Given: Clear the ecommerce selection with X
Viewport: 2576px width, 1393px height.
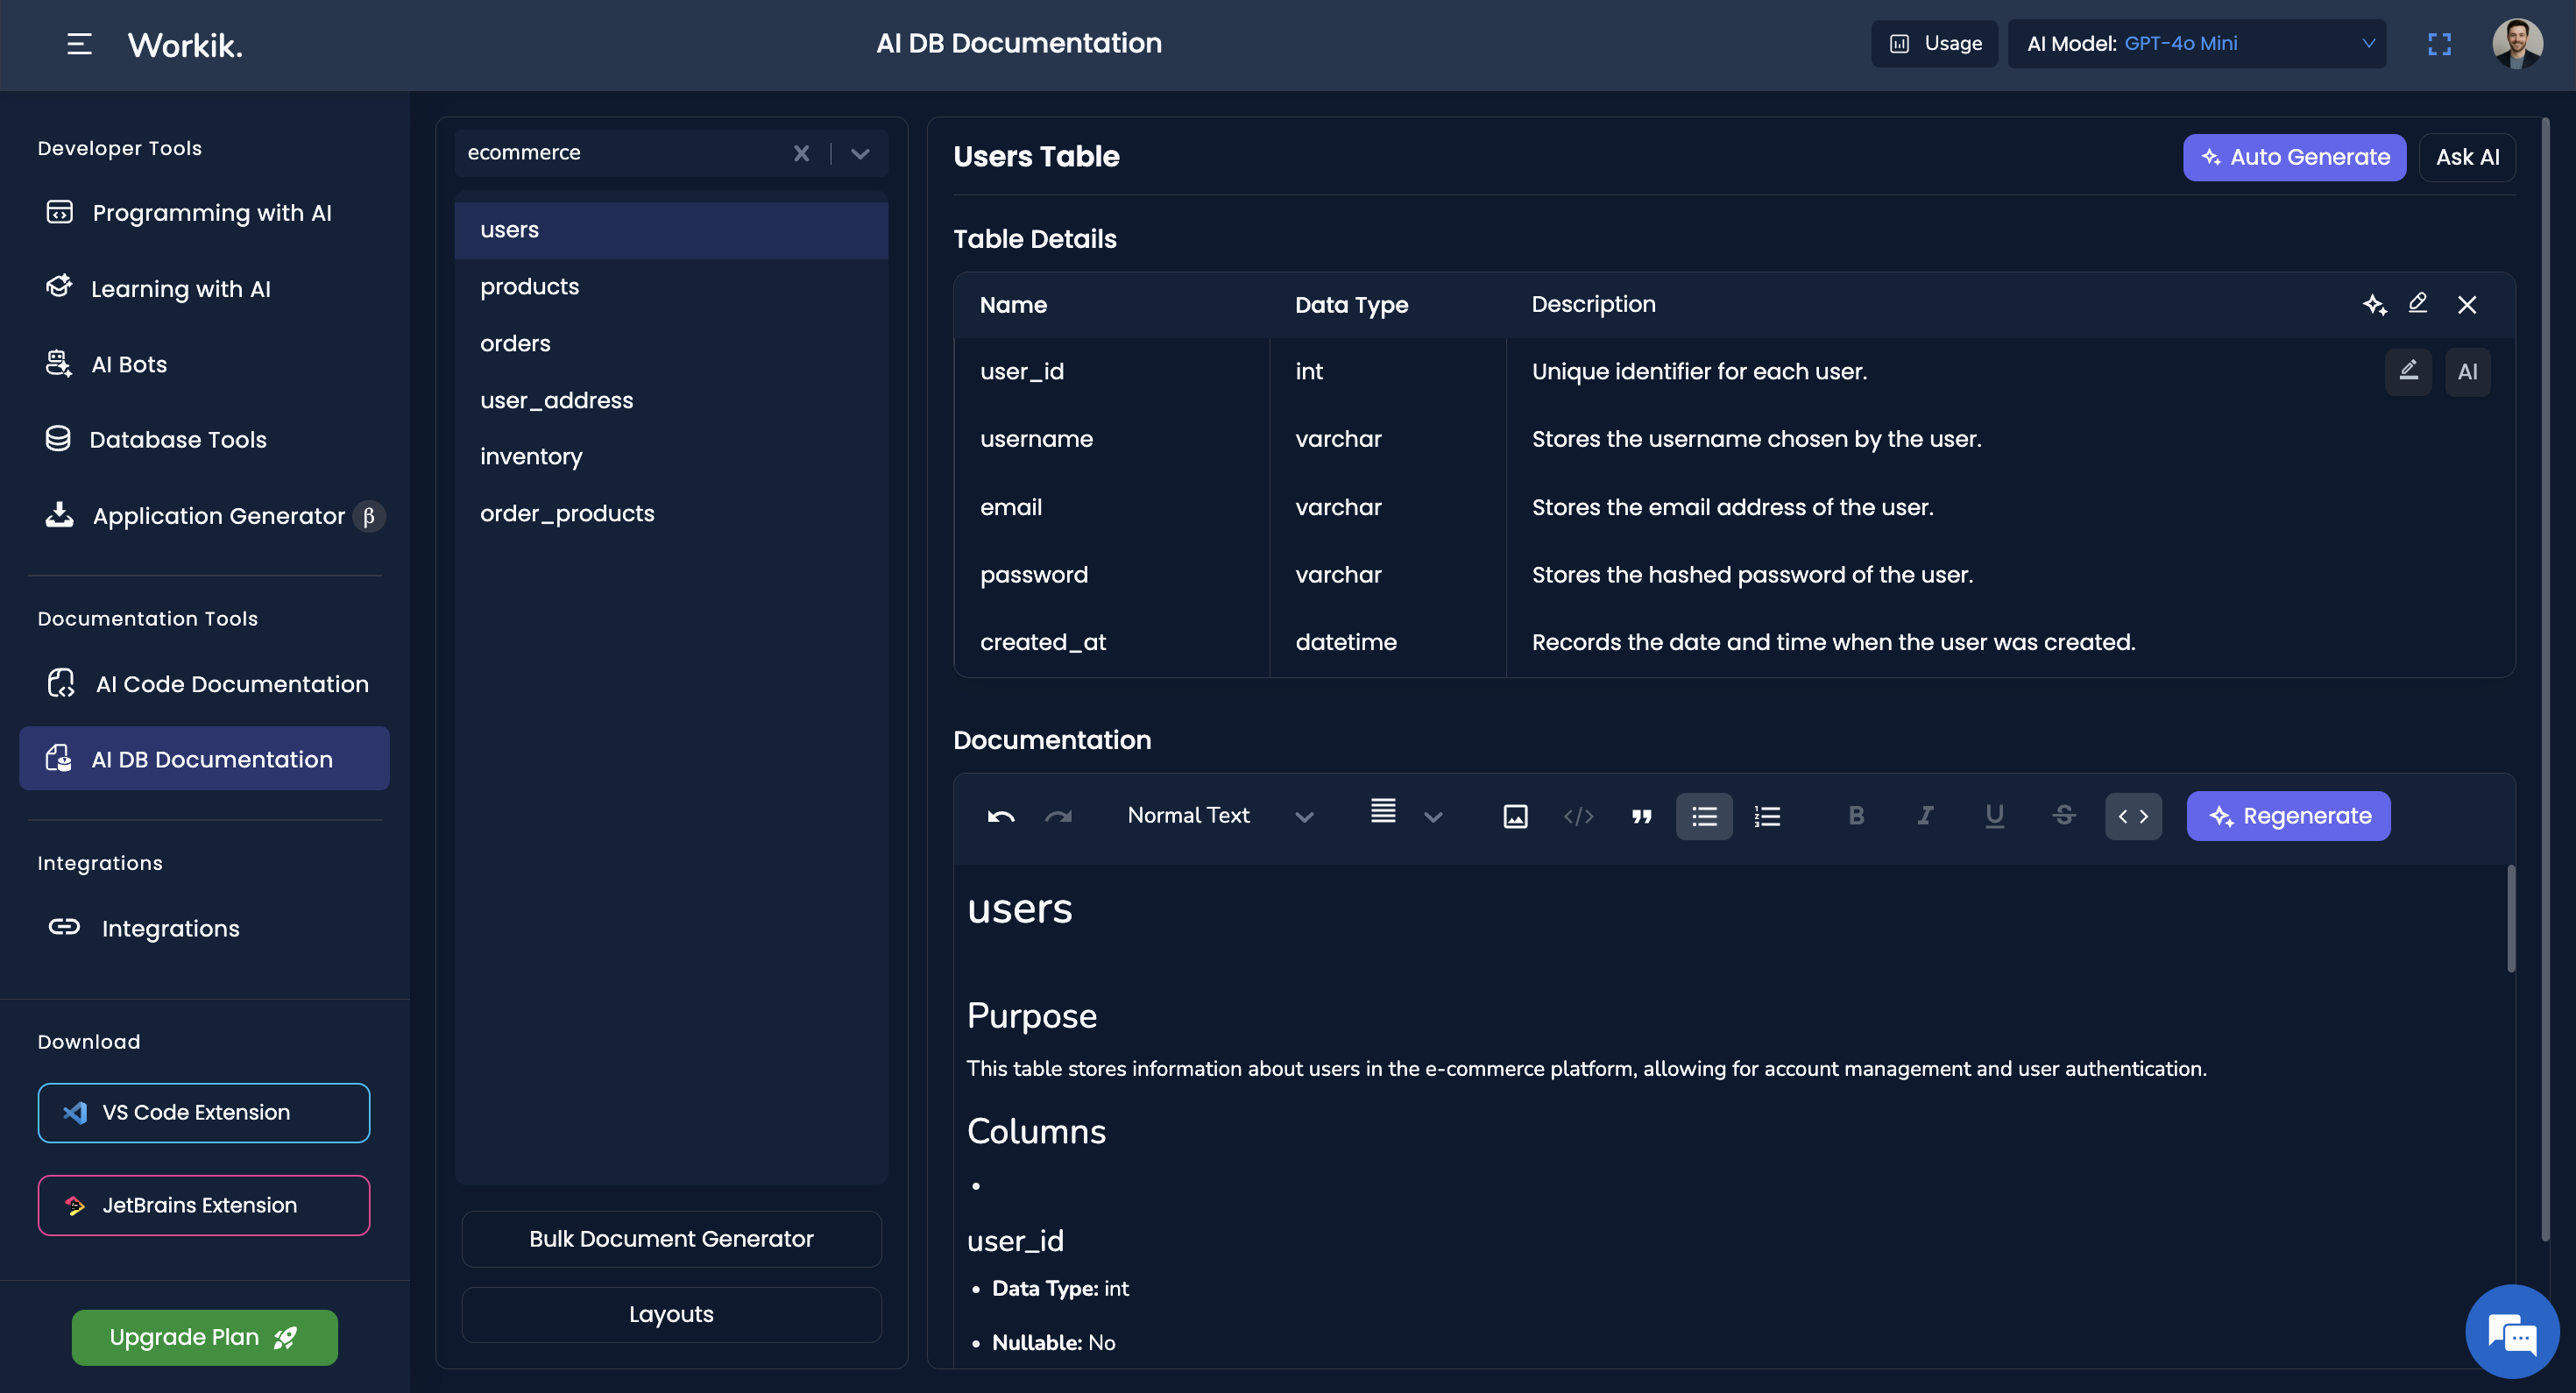Looking at the screenshot, I should (801, 153).
